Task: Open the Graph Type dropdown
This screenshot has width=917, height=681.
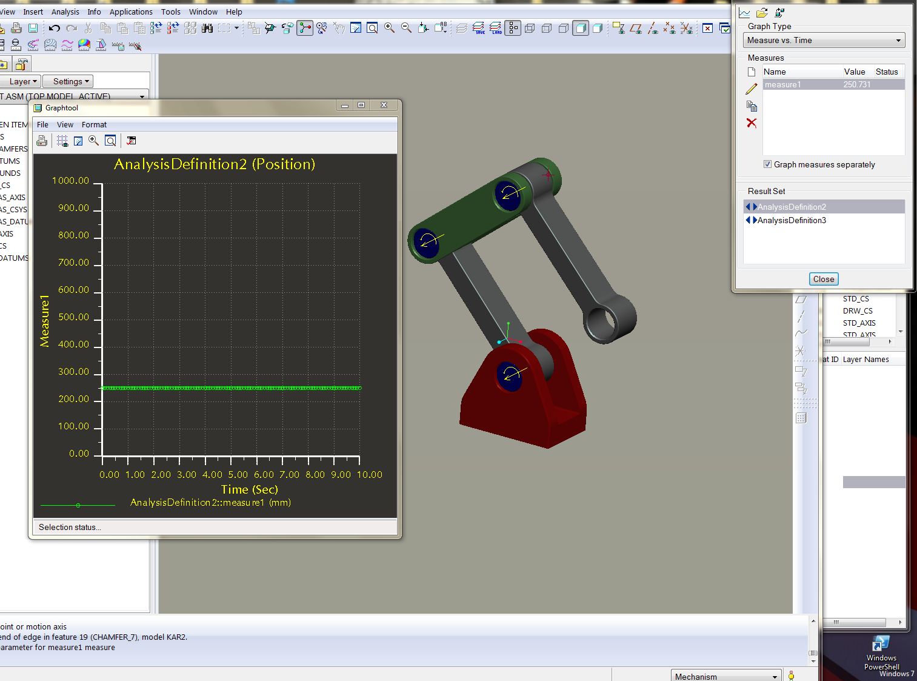Action: 824,41
